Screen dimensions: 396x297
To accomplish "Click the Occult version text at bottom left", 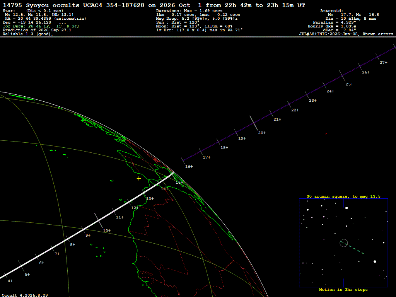I will coord(25,295).
